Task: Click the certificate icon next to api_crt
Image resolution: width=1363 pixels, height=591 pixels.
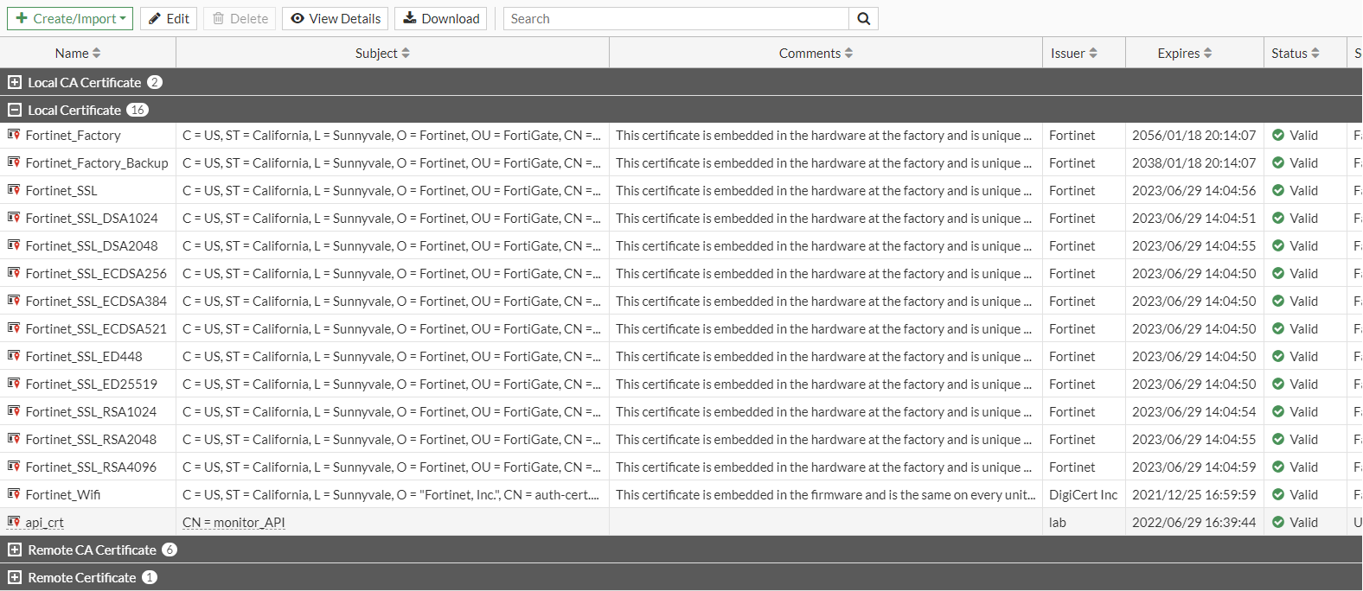Action: tap(14, 522)
